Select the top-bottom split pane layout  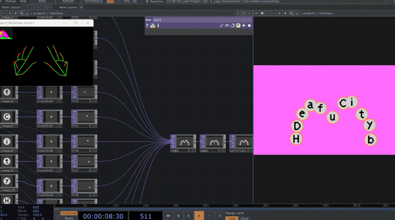(37, 7)
